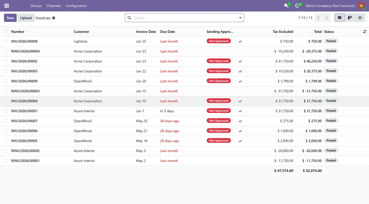
Task: Click tax excluded $ -19,250.00 cell
Action: [284, 51]
